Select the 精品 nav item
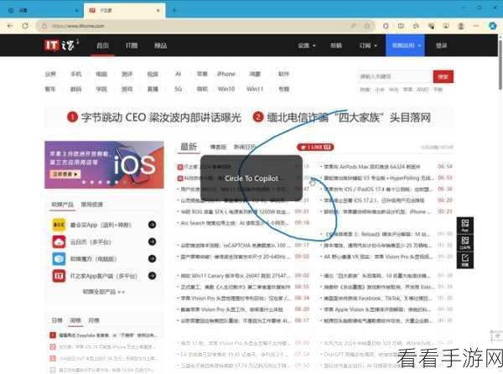This screenshot has height=374, width=503. click(x=160, y=45)
